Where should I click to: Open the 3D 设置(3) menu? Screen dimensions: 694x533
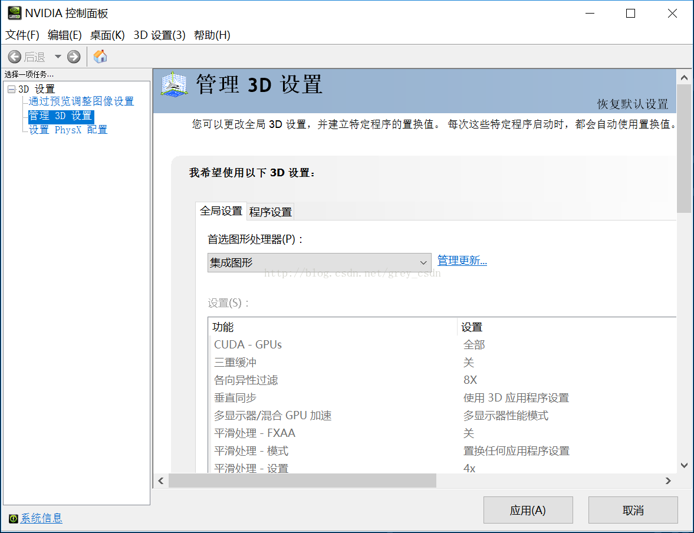coord(159,35)
